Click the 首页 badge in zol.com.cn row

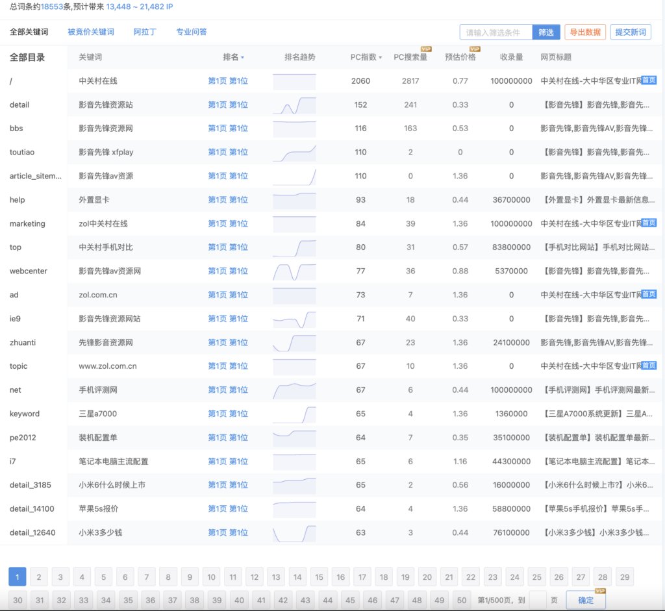(649, 294)
